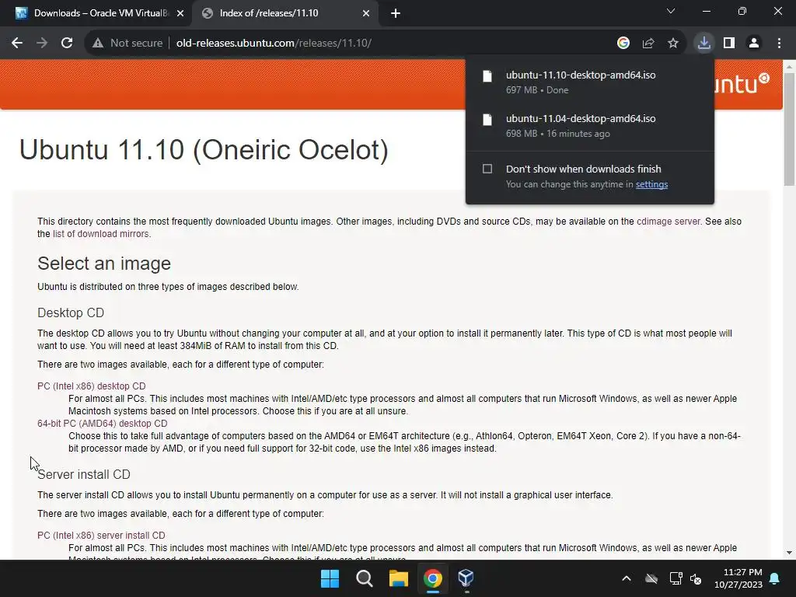
Task: Click file icon for ubuntu-11.04 ISO download
Action: [487, 120]
